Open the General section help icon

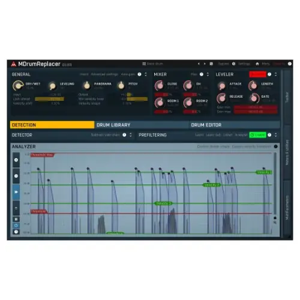point(139,74)
